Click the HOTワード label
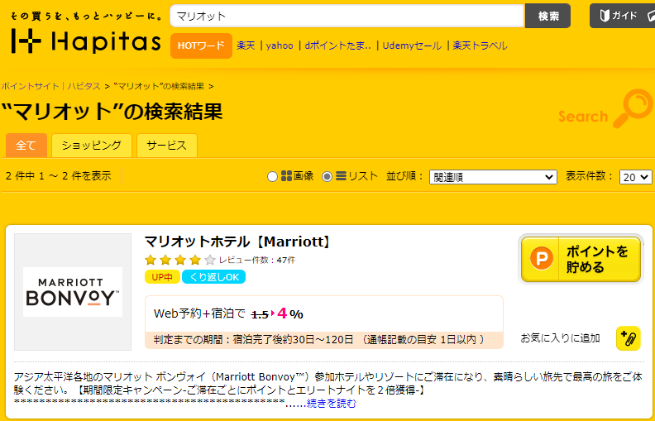 (201, 45)
